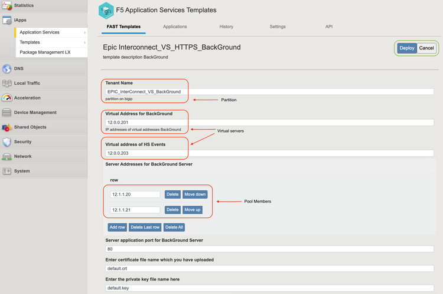Screen dimensions: 443x294
Task: Click the Device Management icon
Action: 7,113
